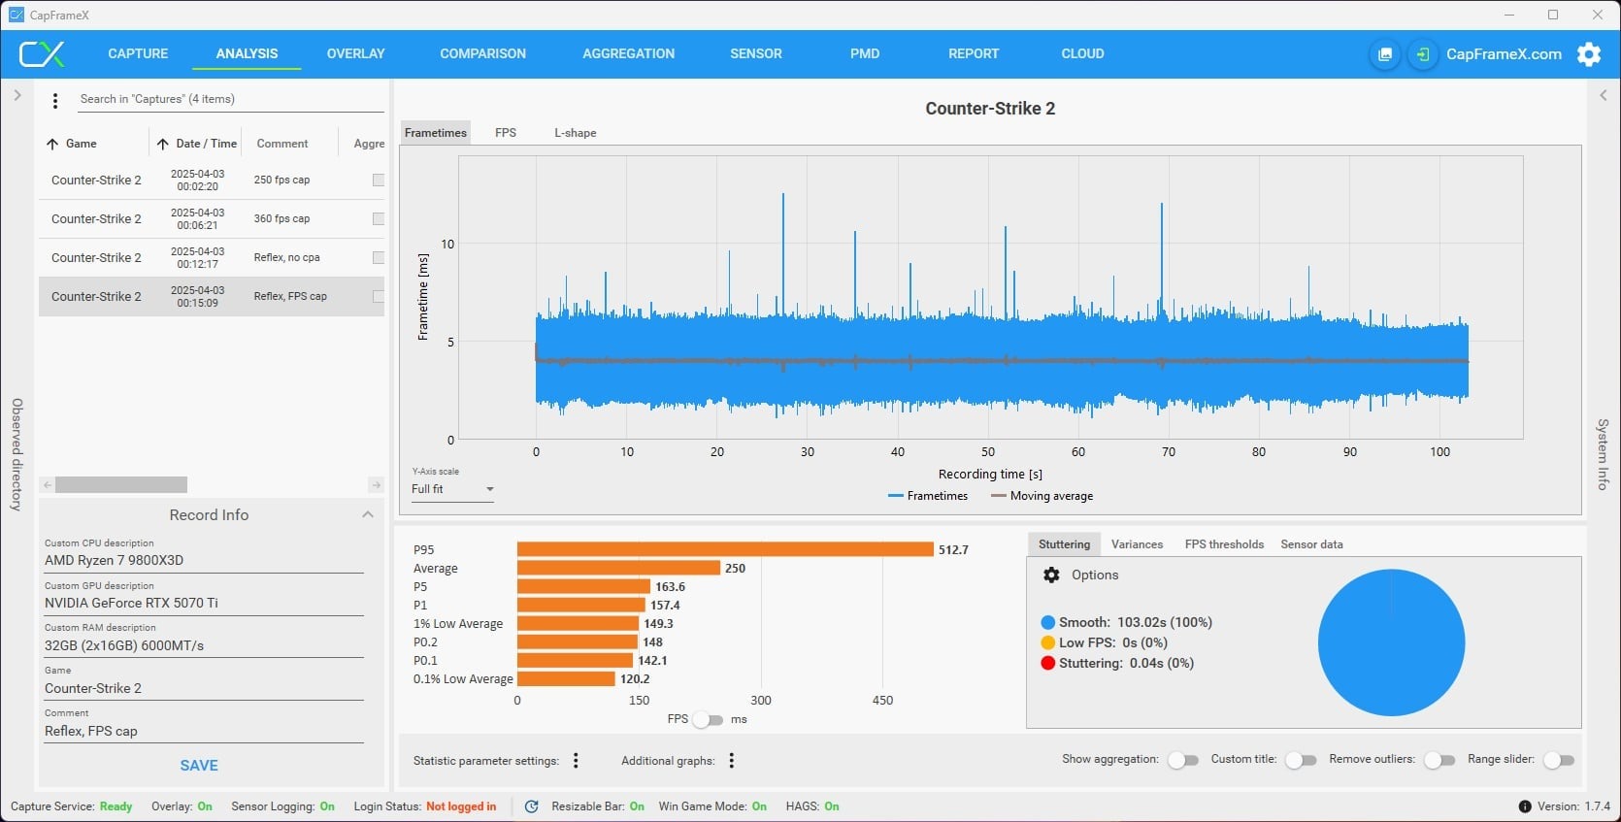Sort captures by Date / Time arrow
The height and width of the screenshot is (822, 1621).
tap(163, 144)
